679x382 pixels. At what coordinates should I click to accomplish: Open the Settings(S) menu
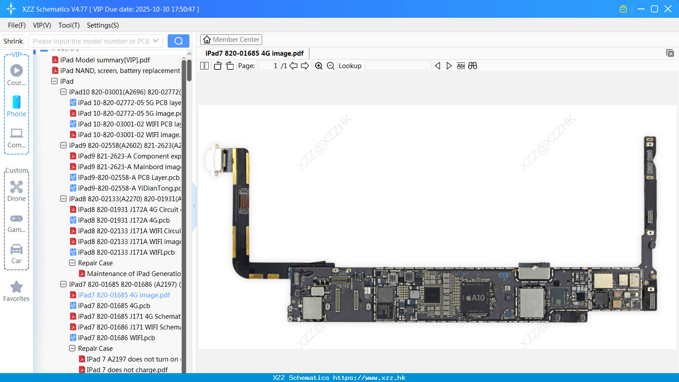pyautogui.click(x=103, y=25)
